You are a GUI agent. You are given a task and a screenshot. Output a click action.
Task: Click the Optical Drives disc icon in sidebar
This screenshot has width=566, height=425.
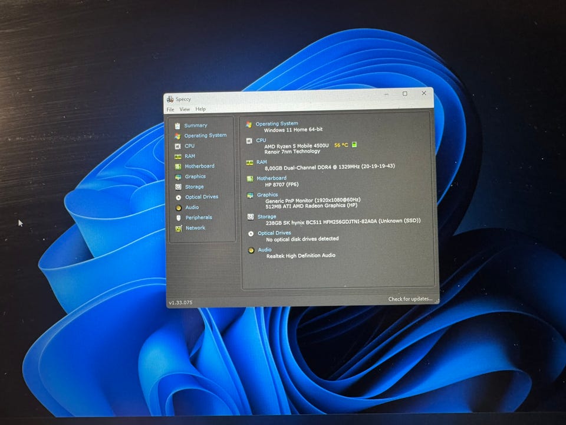coord(178,197)
